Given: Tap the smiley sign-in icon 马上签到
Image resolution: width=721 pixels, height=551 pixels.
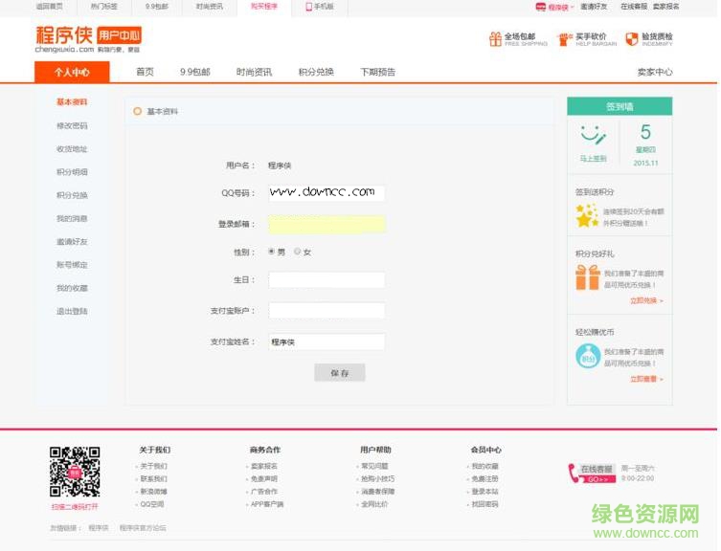Looking at the screenshot, I should 593,135.
